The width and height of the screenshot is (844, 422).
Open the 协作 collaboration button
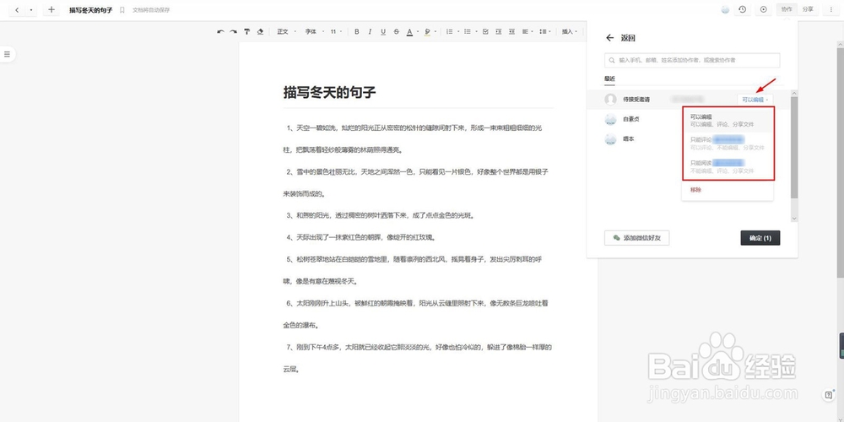click(x=787, y=9)
